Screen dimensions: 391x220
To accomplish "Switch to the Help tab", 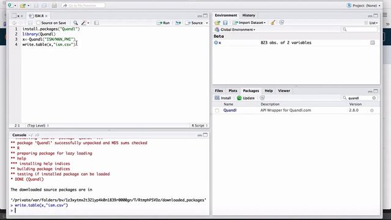I will [x=269, y=91].
